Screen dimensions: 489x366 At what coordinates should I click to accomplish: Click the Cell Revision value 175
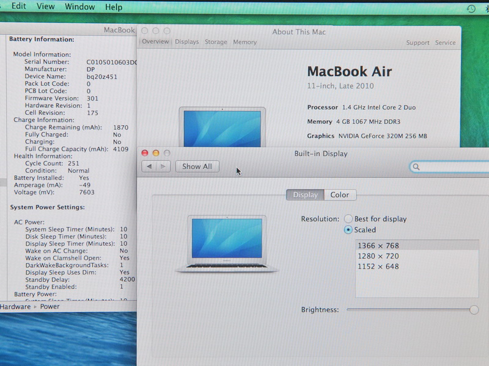(92, 113)
